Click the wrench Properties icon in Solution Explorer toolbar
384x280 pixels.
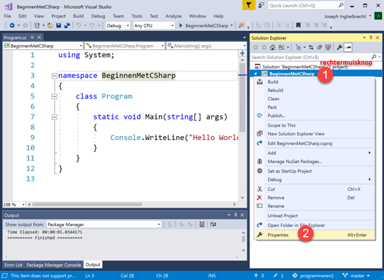pos(339,47)
